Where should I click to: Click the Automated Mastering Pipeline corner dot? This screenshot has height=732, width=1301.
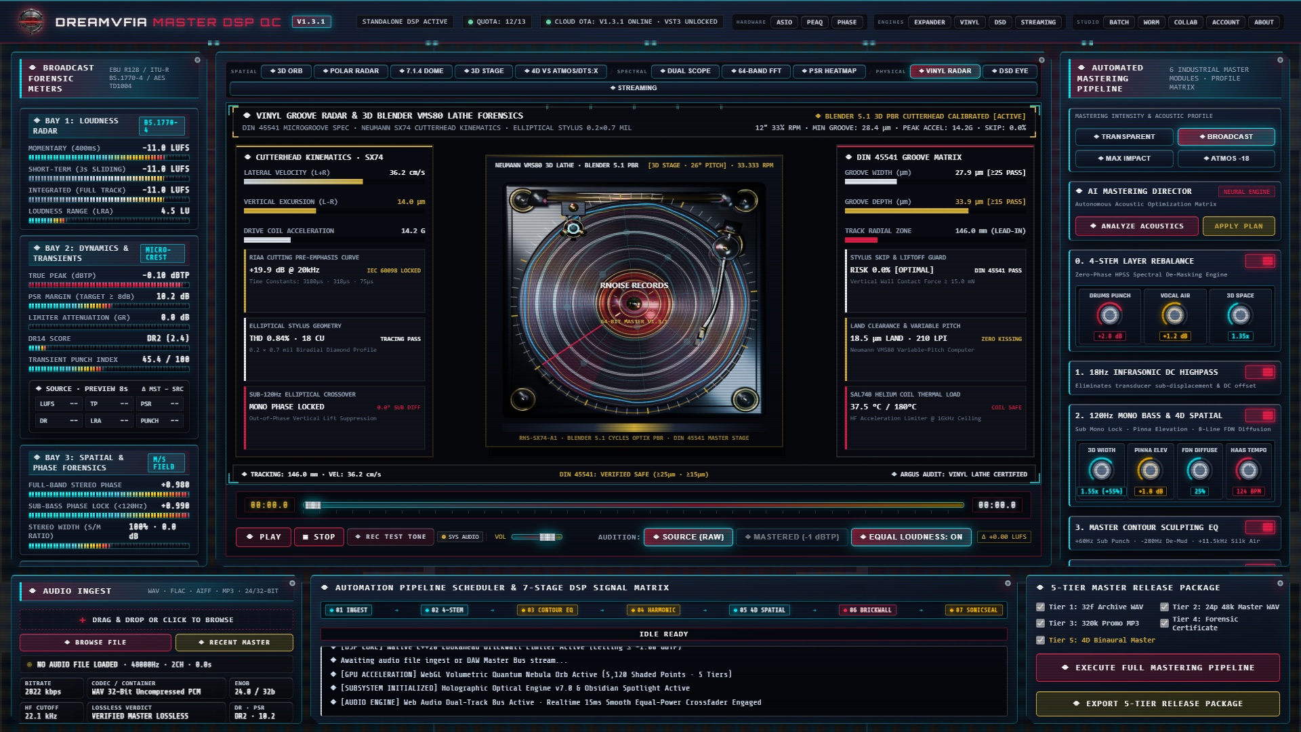pyautogui.click(x=1280, y=60)
